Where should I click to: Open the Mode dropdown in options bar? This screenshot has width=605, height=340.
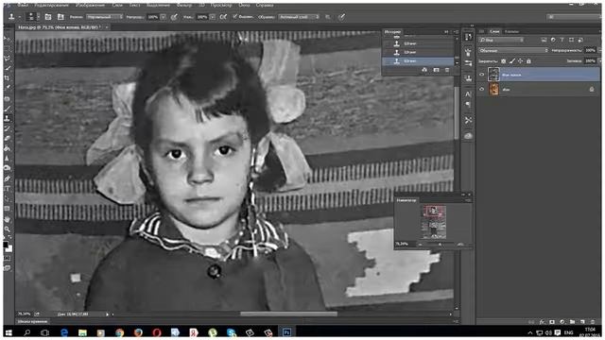[x=104, y=17]
